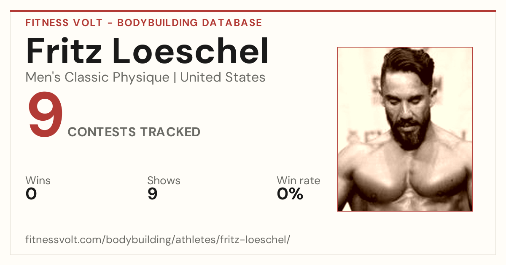The height and width of the screenshot is (265, 506).
Task: Select the Wins value 0
Action: (31, 194)
